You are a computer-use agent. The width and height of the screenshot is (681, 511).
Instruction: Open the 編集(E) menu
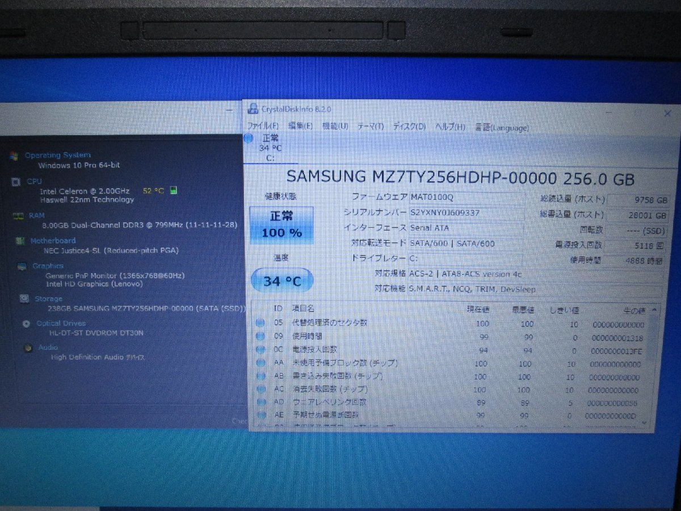click(x=301, y=127)
